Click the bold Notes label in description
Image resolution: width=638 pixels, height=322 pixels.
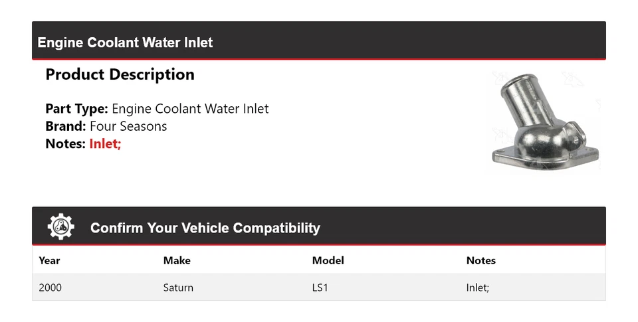(65, 143)
